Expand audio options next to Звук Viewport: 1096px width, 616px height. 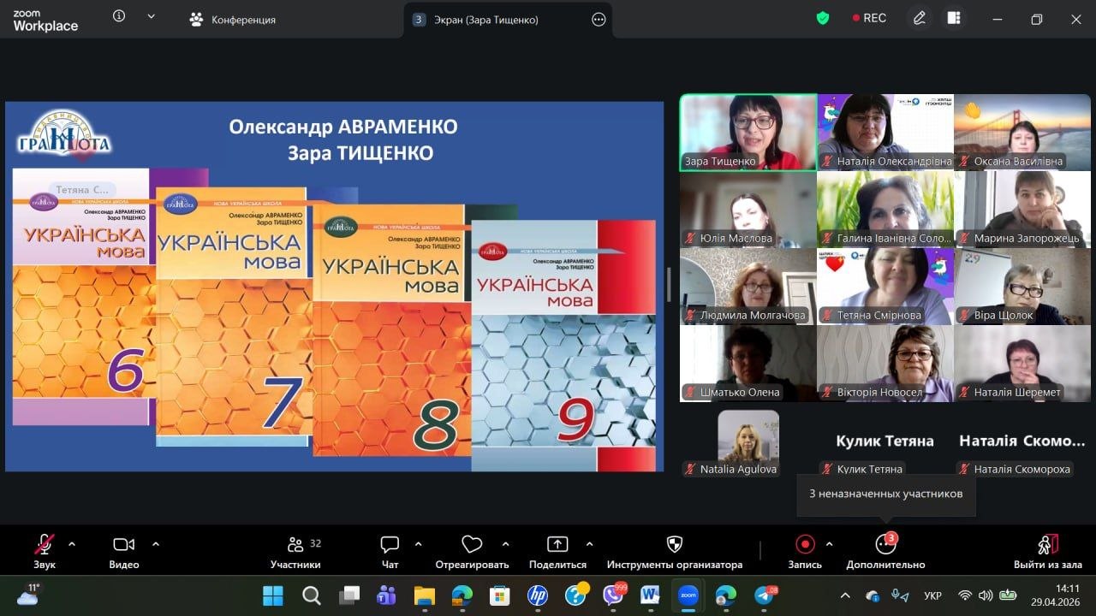(x=71, y=544)
